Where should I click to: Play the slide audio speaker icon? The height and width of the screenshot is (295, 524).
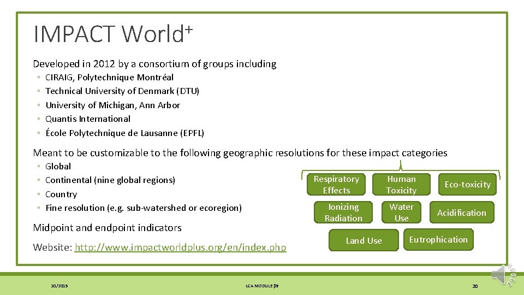(x=504, y=275)
